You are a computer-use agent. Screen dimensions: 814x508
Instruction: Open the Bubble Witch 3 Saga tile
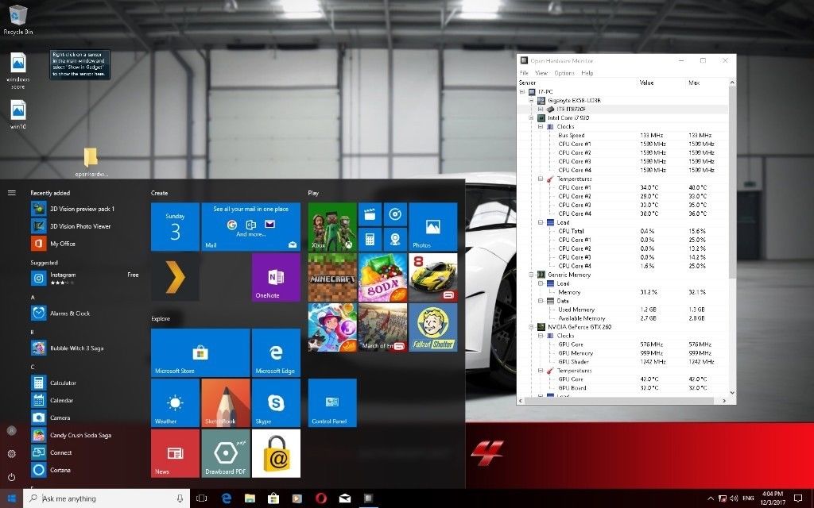(332, 327)
